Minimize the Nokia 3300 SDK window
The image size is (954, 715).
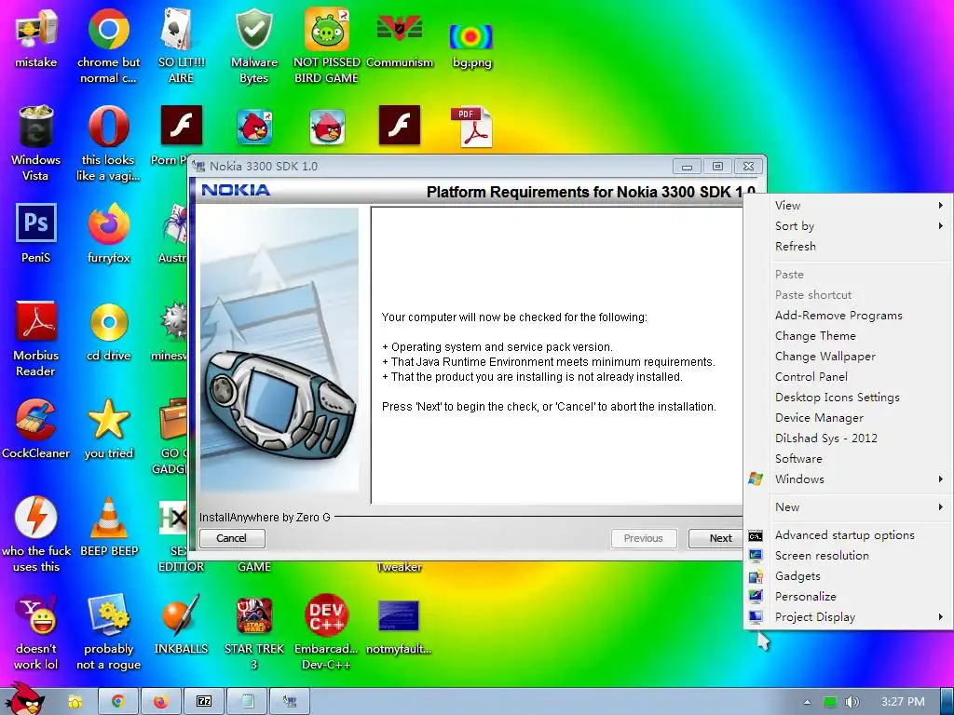coord(687,167)
